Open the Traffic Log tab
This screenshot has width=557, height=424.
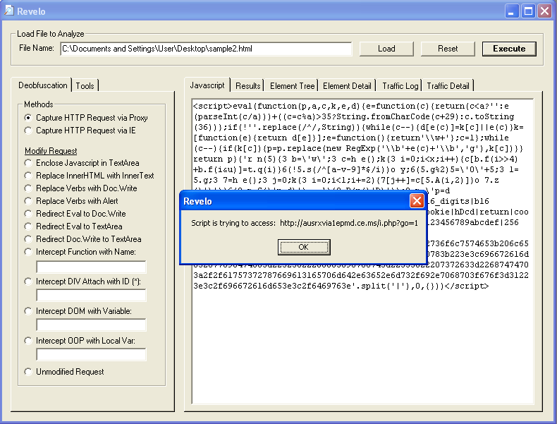click(400, 86)
